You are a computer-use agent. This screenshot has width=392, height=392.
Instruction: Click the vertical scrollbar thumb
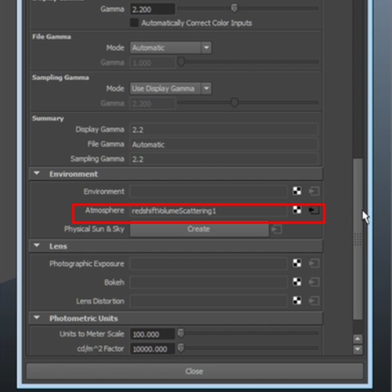pyautogui.click(x=358, y=239)
